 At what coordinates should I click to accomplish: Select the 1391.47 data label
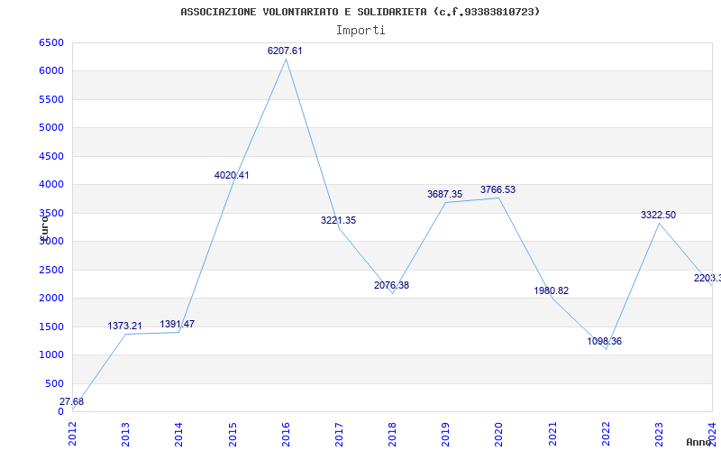click(x=178, y=325)
